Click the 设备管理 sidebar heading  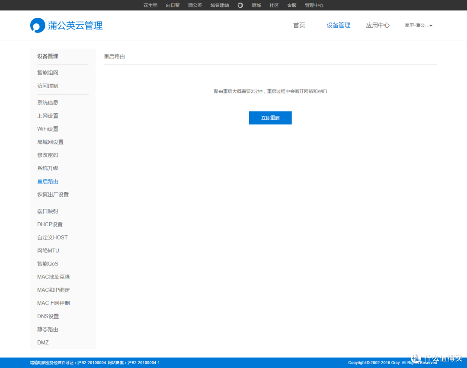click(x=48, y=56)
